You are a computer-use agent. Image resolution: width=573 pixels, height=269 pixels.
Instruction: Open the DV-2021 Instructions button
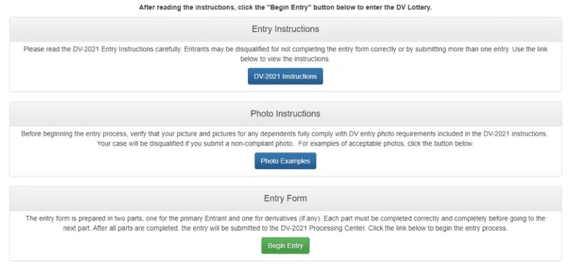pos(285,77)
